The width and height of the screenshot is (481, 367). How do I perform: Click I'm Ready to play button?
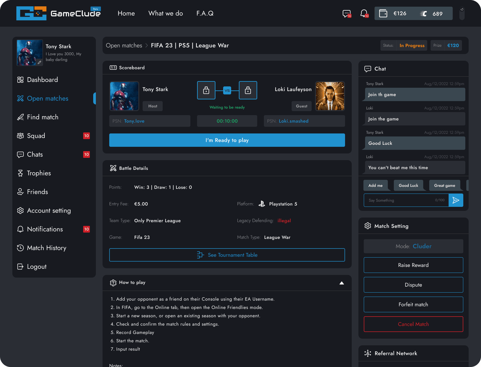click(x=227, y=140)
